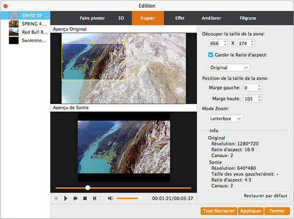Open the 3D tab
Image resolution: width=294 pixels, height=219 pixels.
click(x=121, y=18)
